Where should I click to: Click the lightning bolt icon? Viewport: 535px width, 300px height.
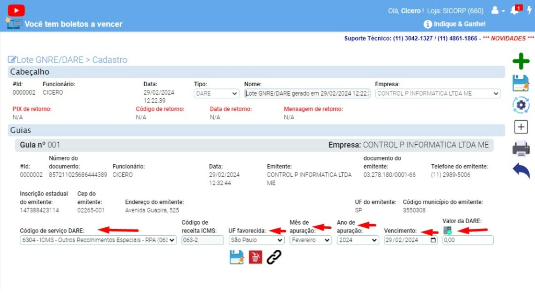pos(529,10)
